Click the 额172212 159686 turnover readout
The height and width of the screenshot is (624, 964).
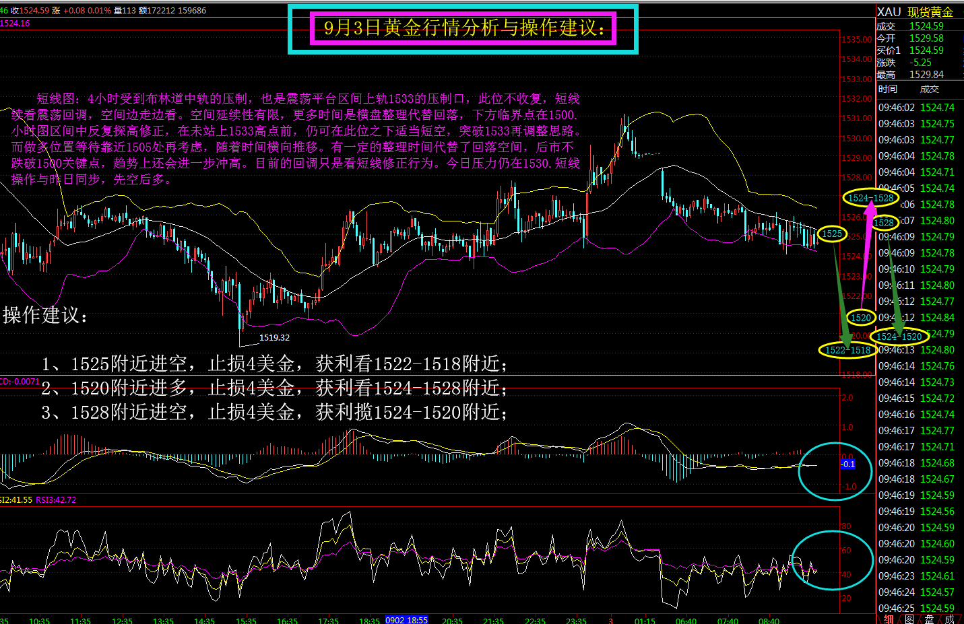click(172, 11)
